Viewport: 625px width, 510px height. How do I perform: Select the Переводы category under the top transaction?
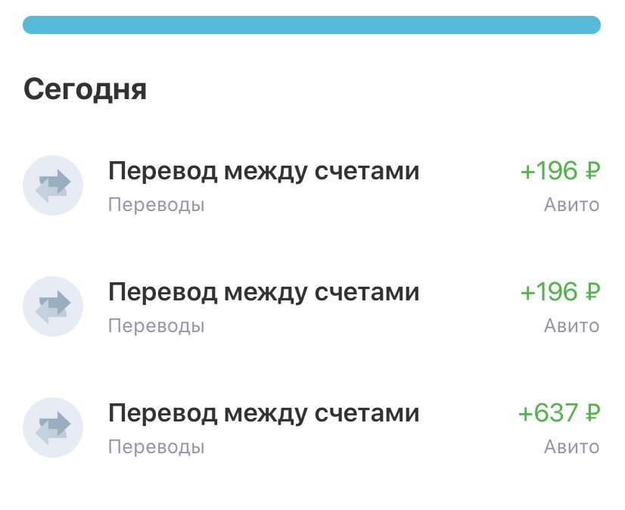coord(157,204)
